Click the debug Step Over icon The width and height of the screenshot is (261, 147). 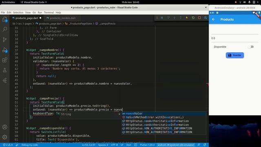(168, 18)
